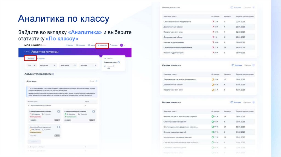Click the Высокие результаты tag on card
The image size is (281, 157).
pyautogui.click(x=71, y=117)
